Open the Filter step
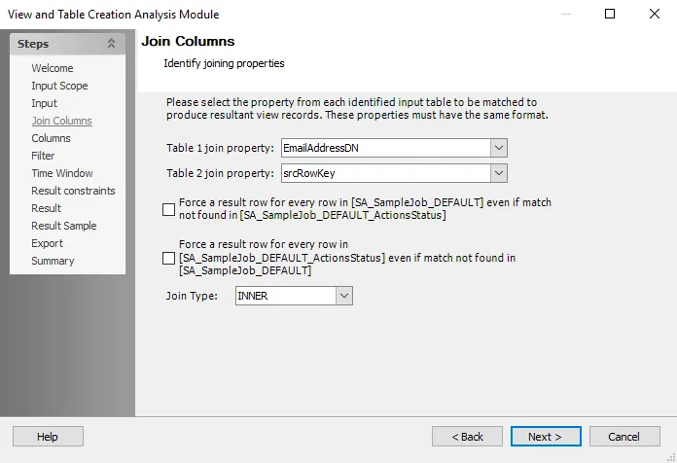677x463 pixels. tap(43, 156)
